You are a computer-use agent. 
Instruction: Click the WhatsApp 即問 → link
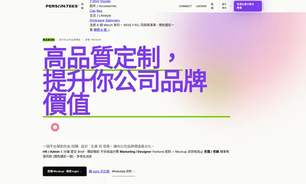[123, 172]
